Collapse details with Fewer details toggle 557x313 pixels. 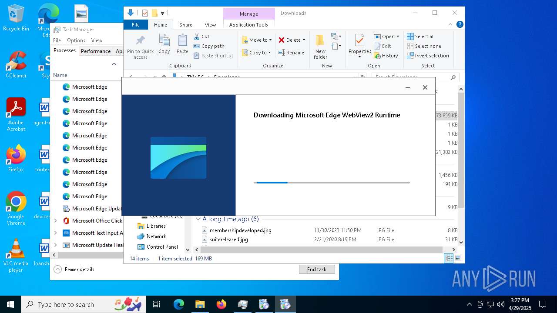(x=74, y=270)
